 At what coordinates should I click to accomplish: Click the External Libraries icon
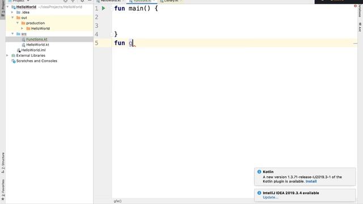point(14,56)
